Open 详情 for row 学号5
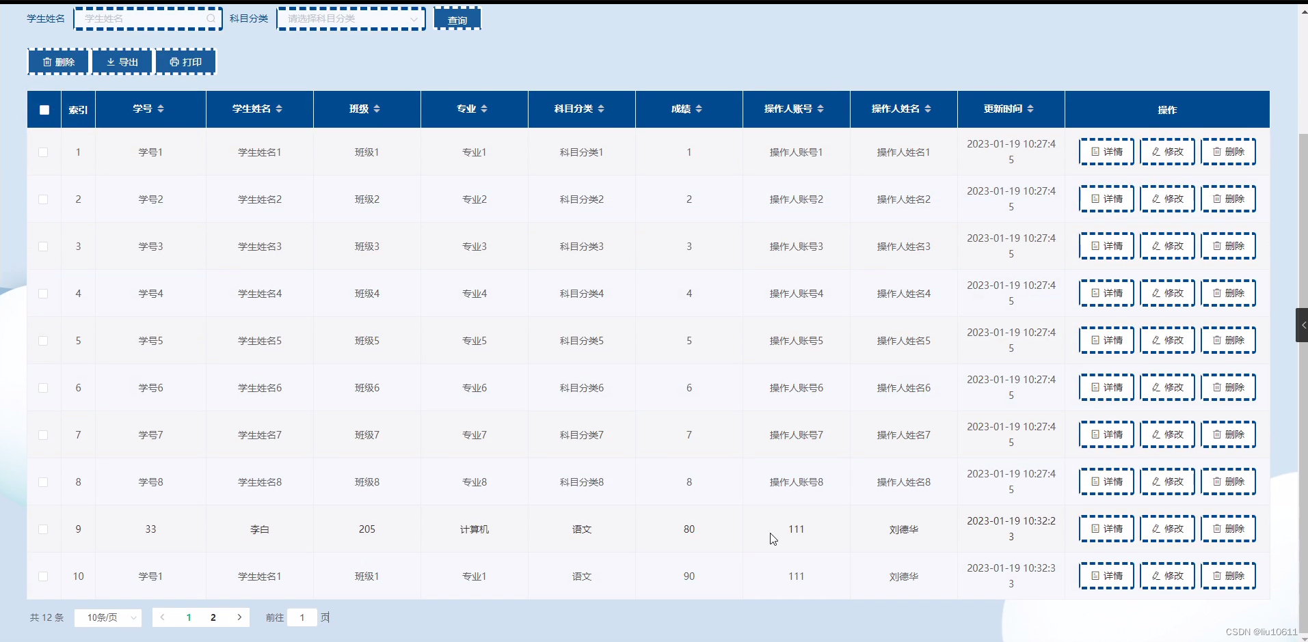This screenshot has width=1308, height=642. 1106,340
